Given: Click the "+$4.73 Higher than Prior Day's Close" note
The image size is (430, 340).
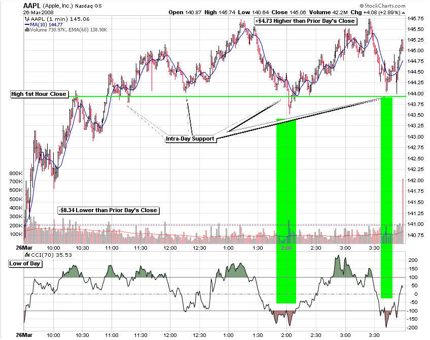Looking at the screenshot, I should [305, 21].
